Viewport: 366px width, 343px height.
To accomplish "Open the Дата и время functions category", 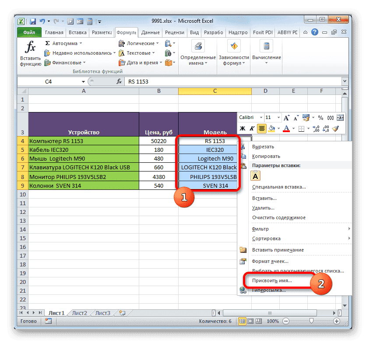I will click(x=141, y=63).
